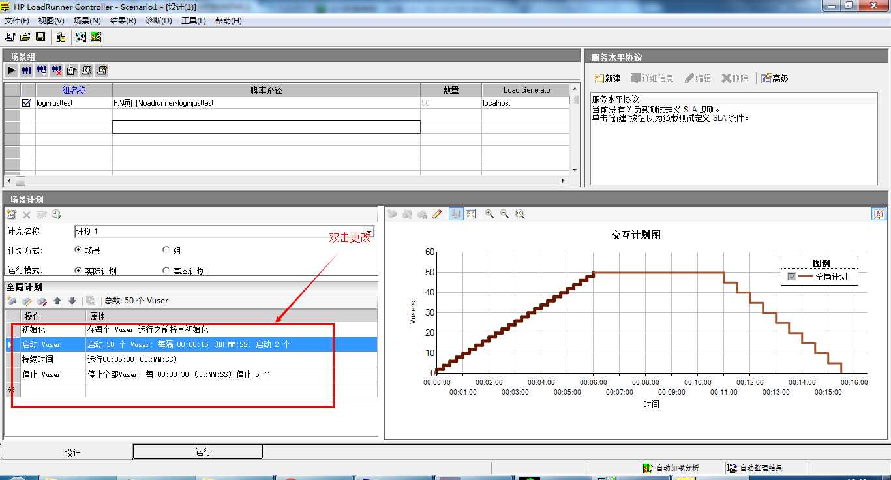Click the 脚本路径 column header
Screen dimensions: 891x480
click(x=266, y=90)
